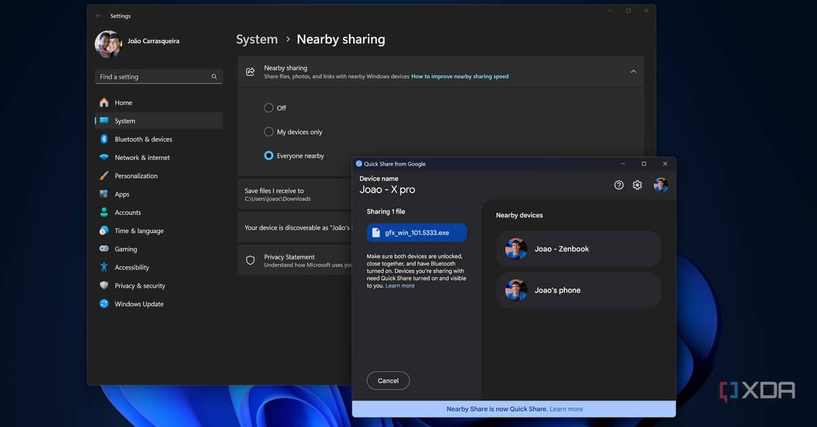
Task: Click the Quick Share account avatar
Action: coord(660,185)
